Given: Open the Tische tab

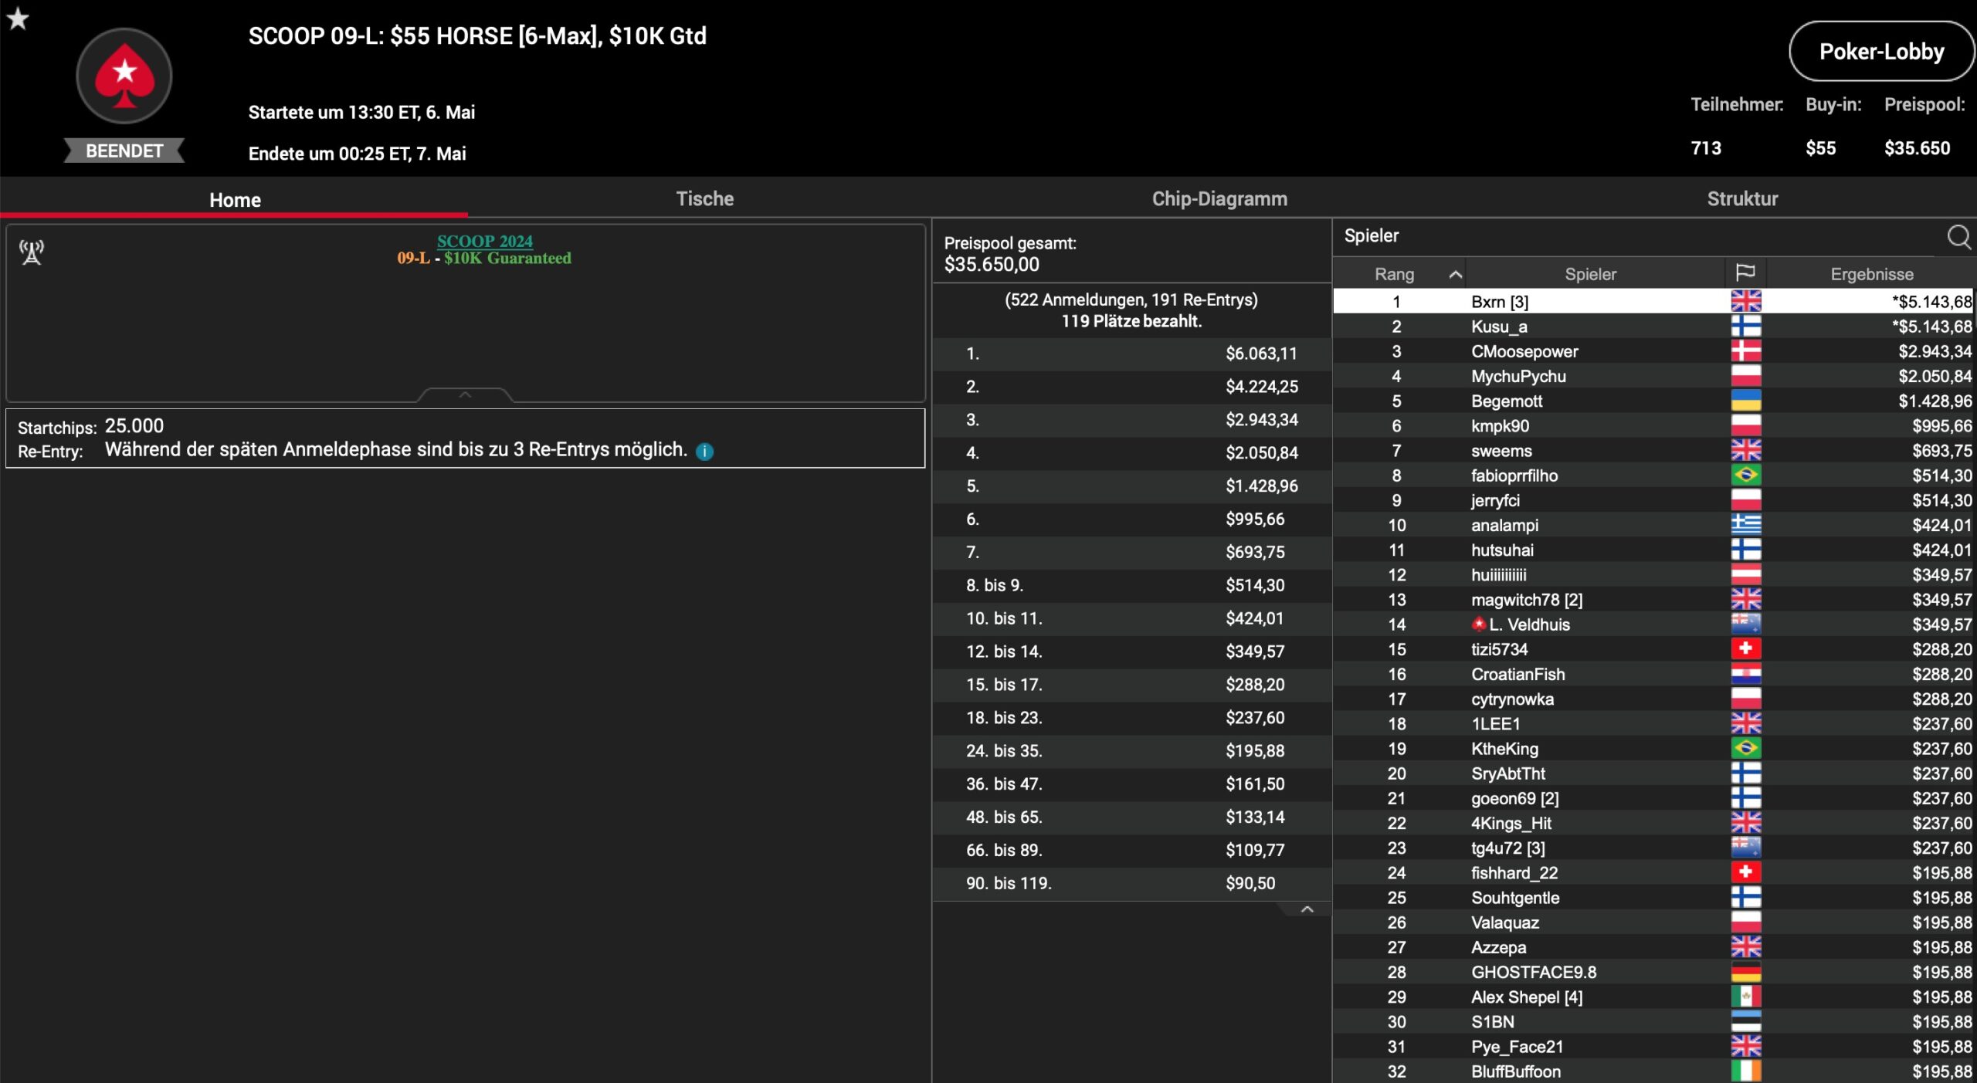Looking at the screenshot, I should [x=704, y=198].
